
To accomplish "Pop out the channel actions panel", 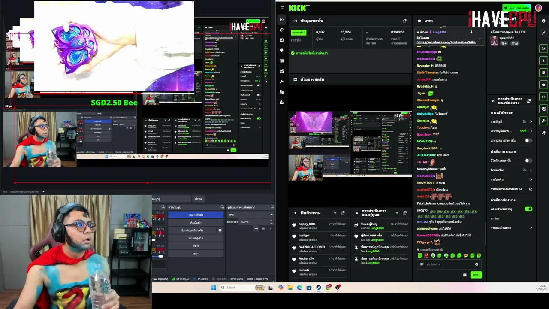I will 529,101.
